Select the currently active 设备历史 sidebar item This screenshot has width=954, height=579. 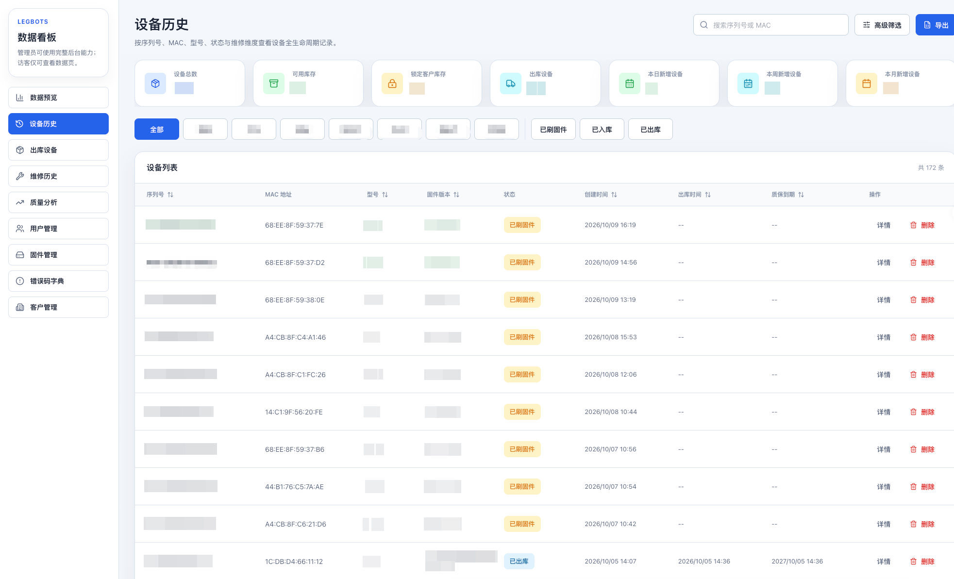(58, 124)
